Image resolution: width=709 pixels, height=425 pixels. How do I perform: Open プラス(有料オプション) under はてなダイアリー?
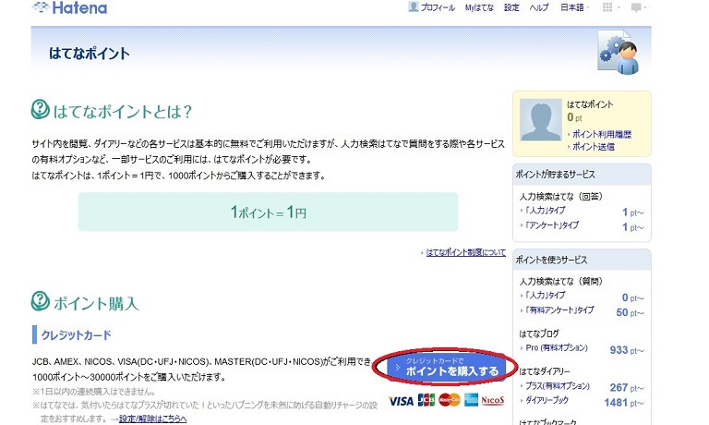click(558, 386)
